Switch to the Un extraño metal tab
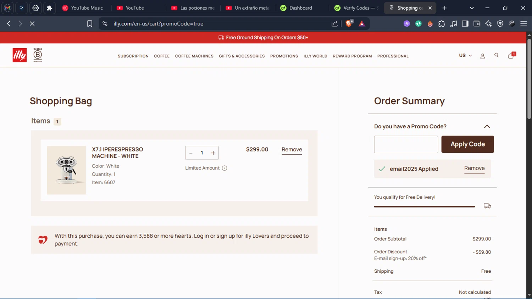The width and height of the screenshot is (532, 299). coord(248,8)
